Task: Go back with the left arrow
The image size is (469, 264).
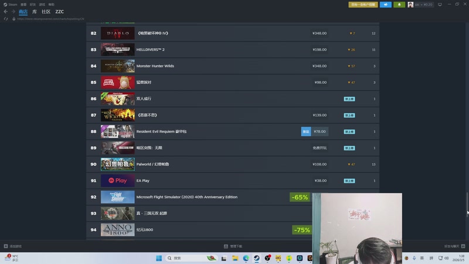Action: pyautogui.click(x=6, y=11)
